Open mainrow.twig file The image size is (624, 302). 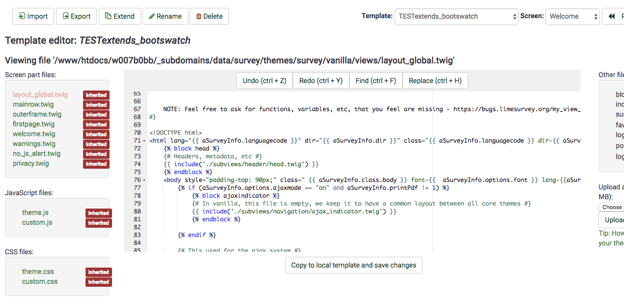pos(33,104)
